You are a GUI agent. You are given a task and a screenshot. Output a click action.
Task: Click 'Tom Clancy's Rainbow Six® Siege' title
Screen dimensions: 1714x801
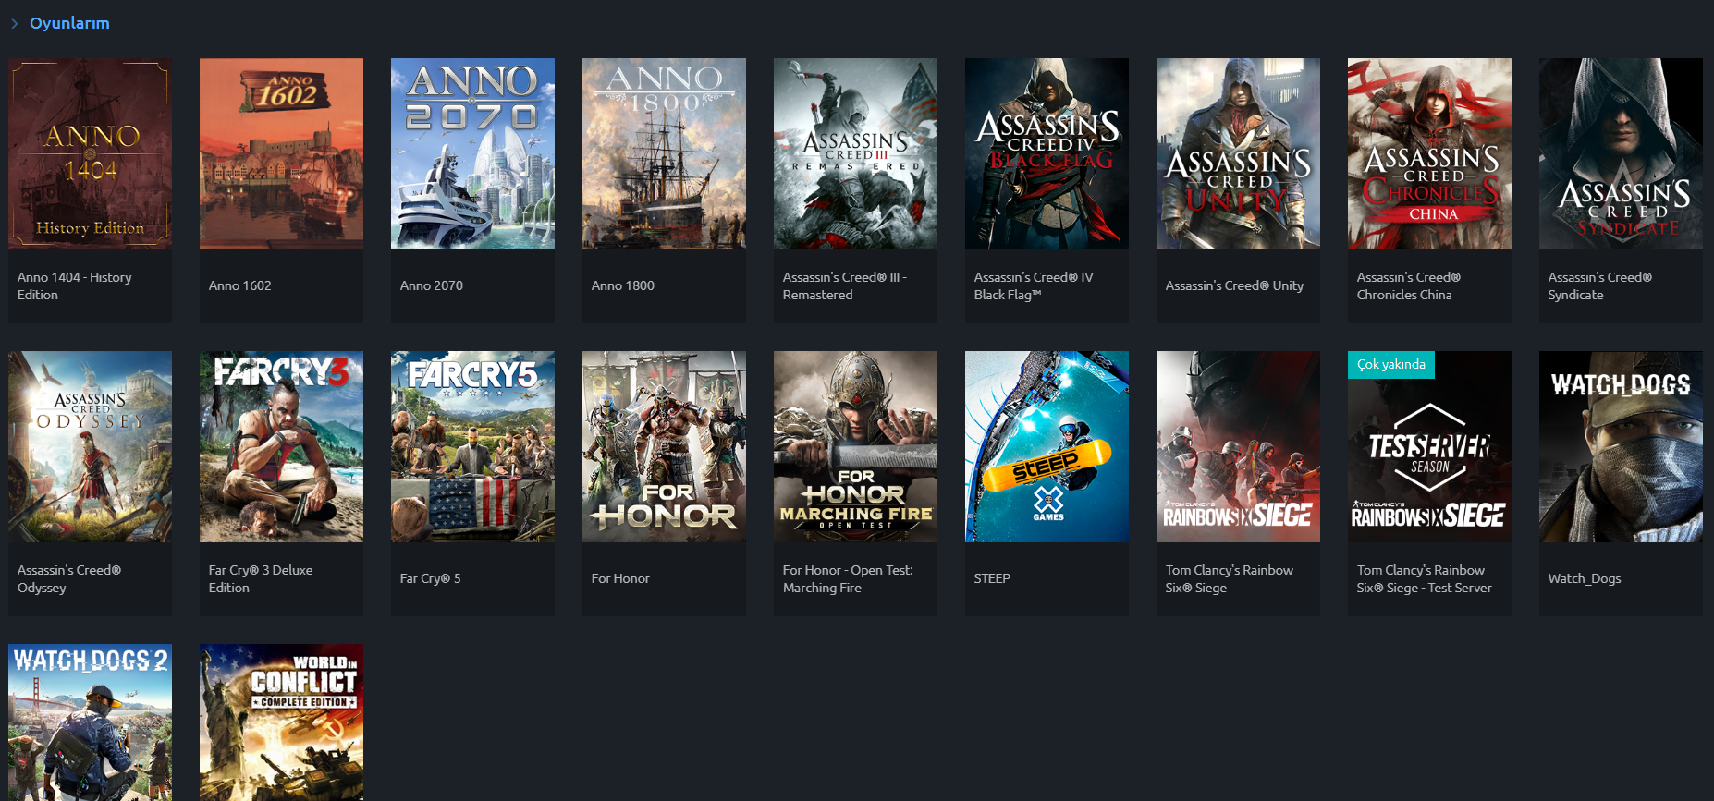tap(1229, 579)
